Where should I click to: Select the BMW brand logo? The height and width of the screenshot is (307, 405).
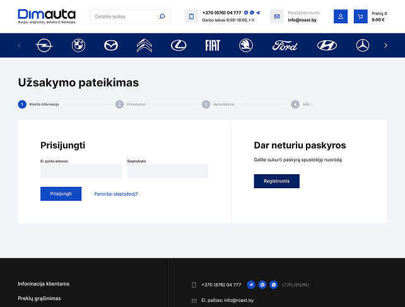[78, 45]
